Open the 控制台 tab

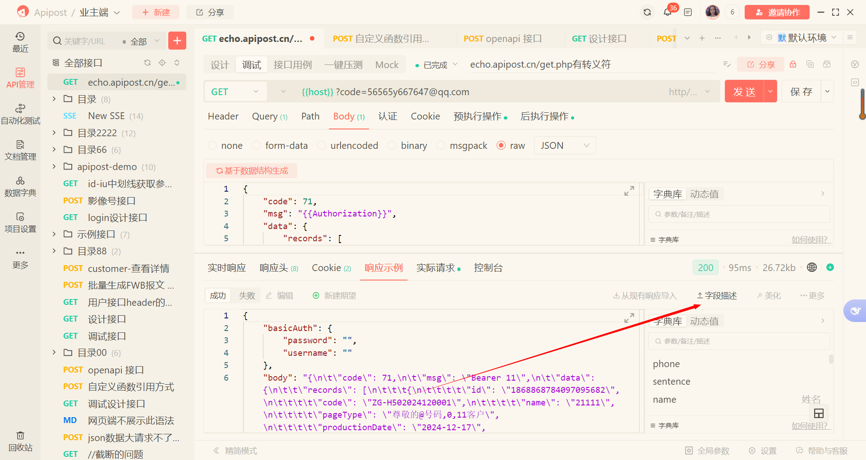488,268
